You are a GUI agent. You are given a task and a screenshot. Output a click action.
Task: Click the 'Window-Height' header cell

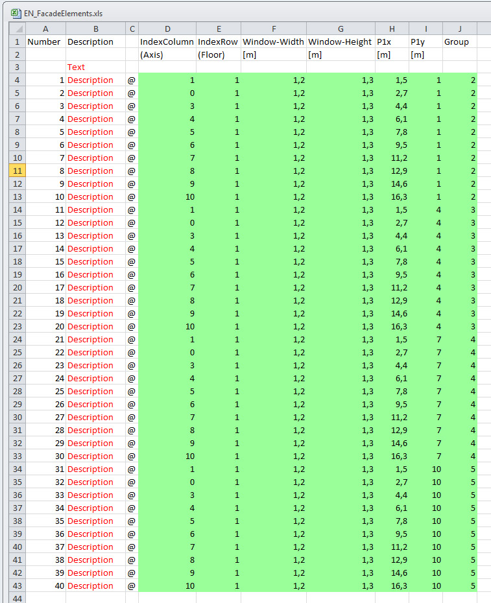click(x=341, y=41)
